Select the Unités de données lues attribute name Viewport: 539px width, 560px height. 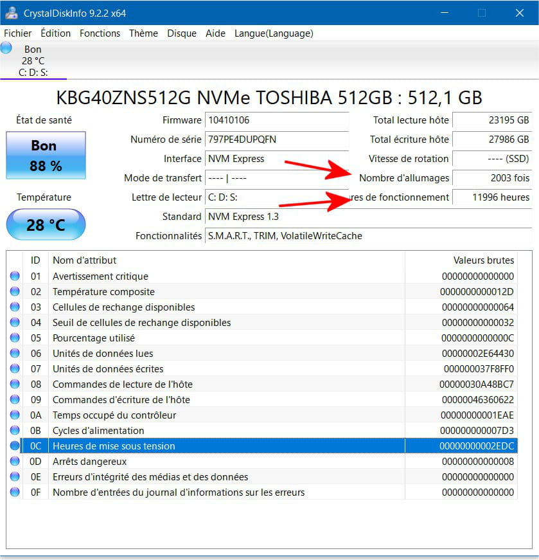tap(103, 353)
